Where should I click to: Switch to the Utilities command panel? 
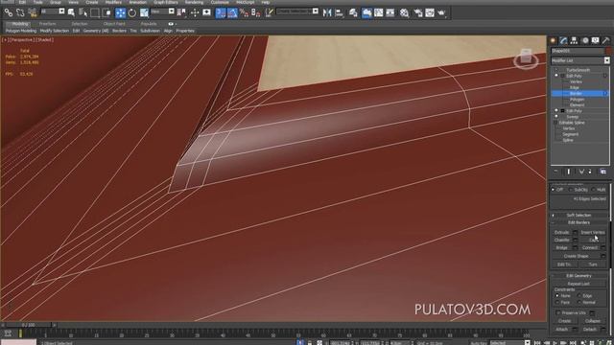(x=605, y=40)
